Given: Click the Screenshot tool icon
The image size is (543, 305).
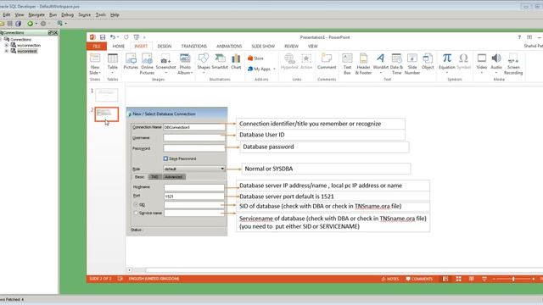Looking at the screenshot, I should tap(165, 58).
